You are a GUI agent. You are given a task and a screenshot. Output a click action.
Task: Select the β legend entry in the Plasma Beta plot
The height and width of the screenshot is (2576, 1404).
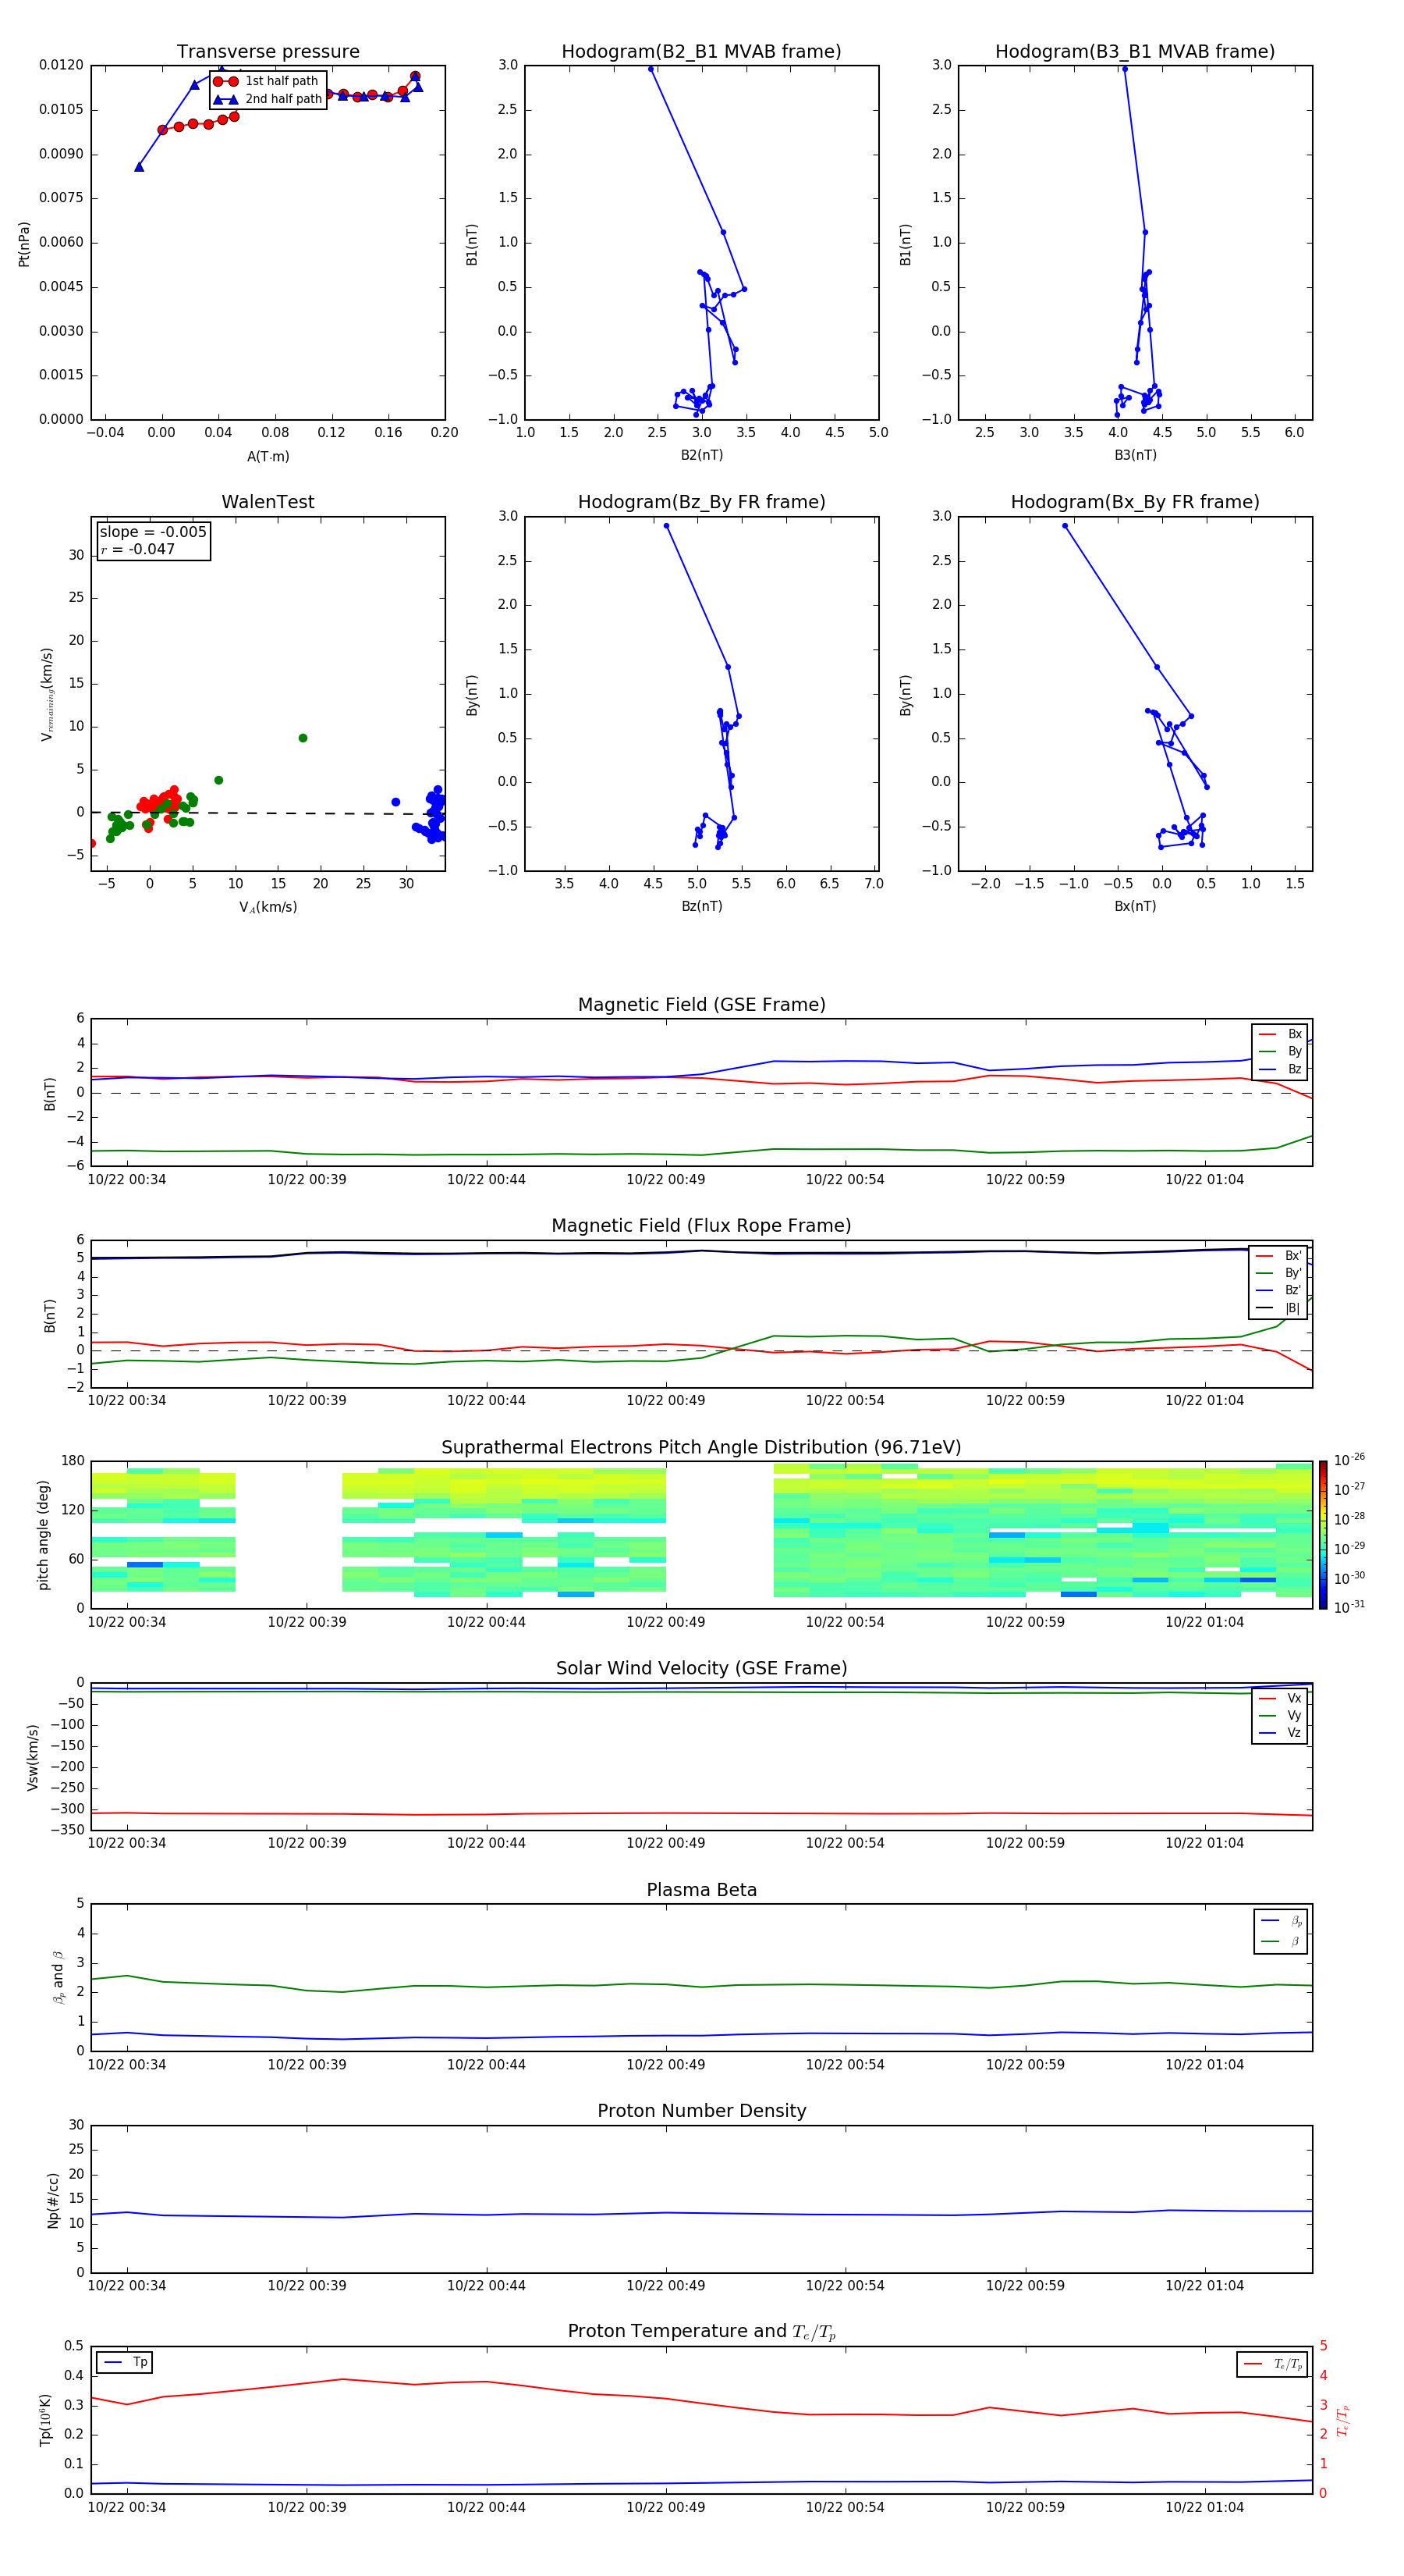1281,1941
